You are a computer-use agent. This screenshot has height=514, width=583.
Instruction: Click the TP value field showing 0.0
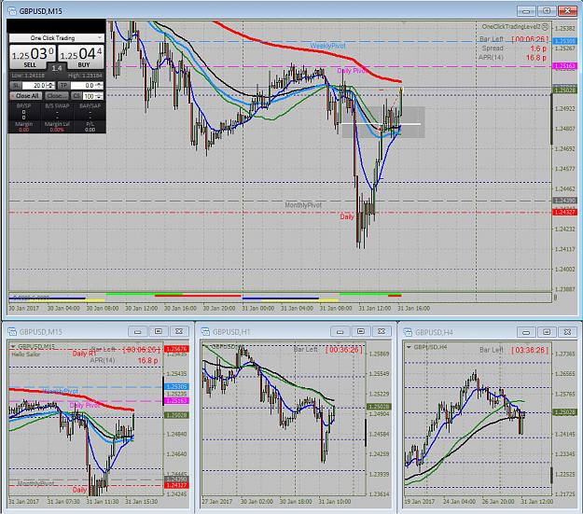83,86
